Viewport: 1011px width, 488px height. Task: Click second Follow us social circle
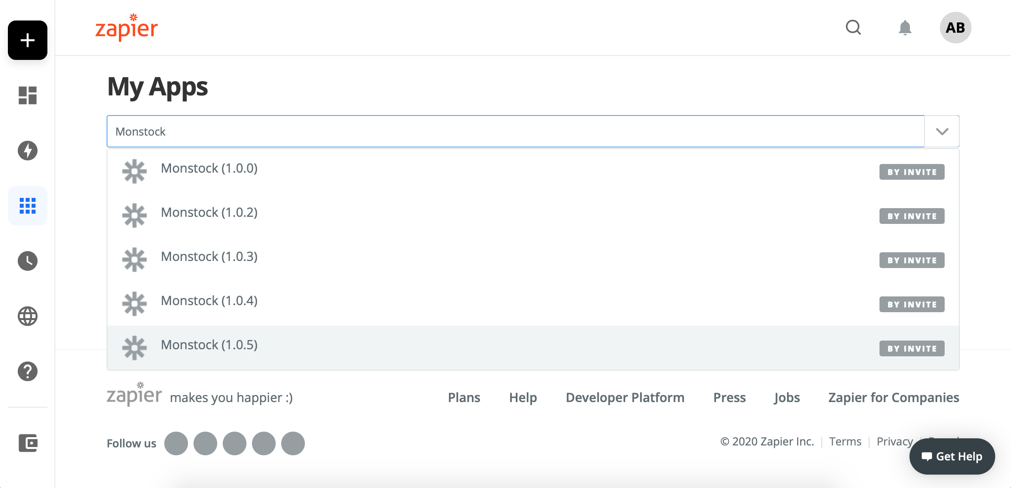point(205,443)
